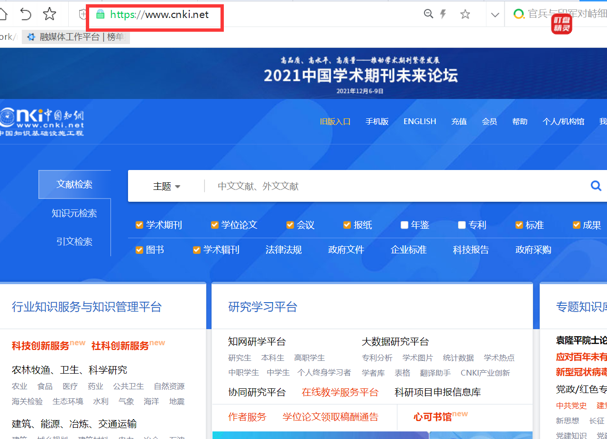Open 协同研究平台 link
607x439 pixels.
click(257, 392)
